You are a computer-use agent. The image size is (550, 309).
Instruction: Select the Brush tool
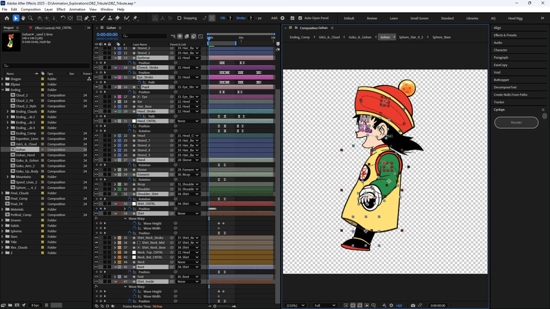click(x=103, y=18)
